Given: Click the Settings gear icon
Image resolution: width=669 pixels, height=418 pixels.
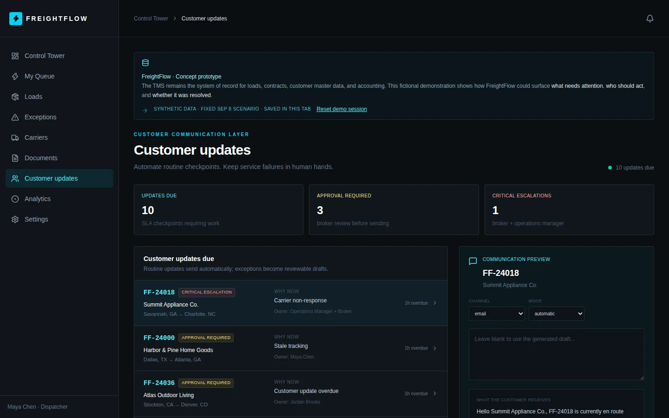Looking at the screenshot, I should pos(15,219).
